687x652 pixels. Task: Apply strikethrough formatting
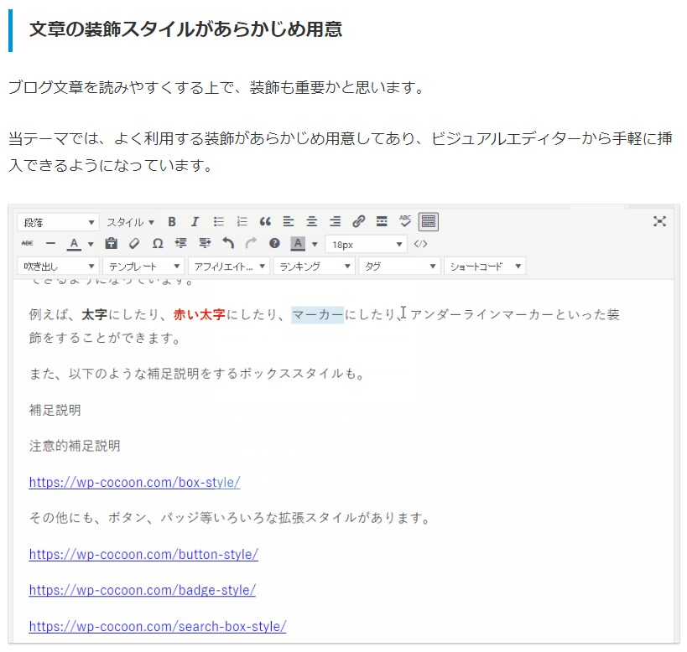click(x=27, y=243)
